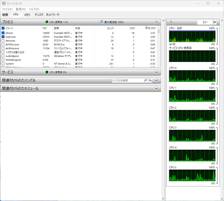This screenshot has width=224, height=201.
Task: Click the handle search magnifier icon
Action: point(145,80)
